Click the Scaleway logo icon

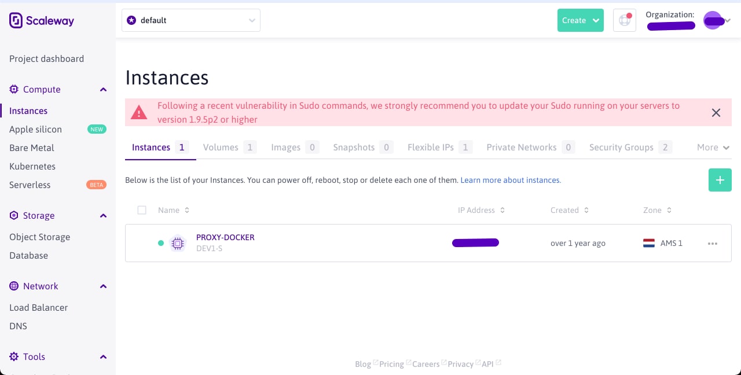point(16,21)
